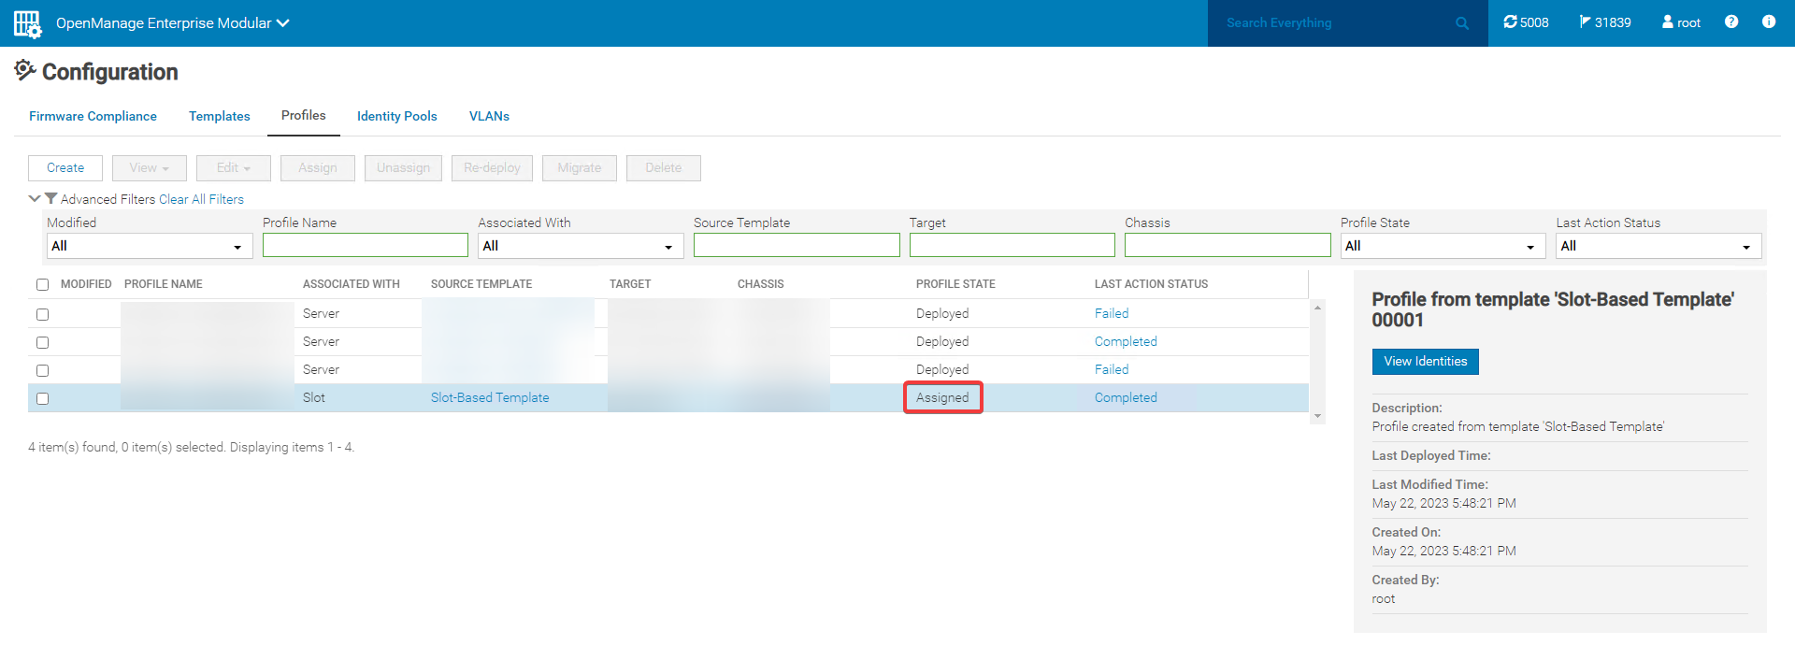Switch to the Identity Pools tab

tap(396, 116)
